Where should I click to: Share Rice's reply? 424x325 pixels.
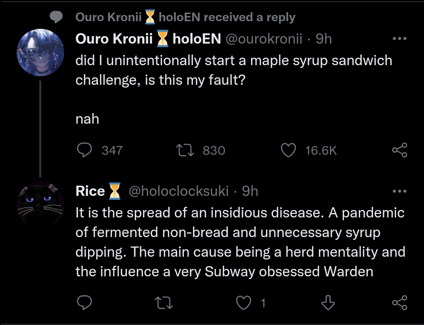point(400,303)
